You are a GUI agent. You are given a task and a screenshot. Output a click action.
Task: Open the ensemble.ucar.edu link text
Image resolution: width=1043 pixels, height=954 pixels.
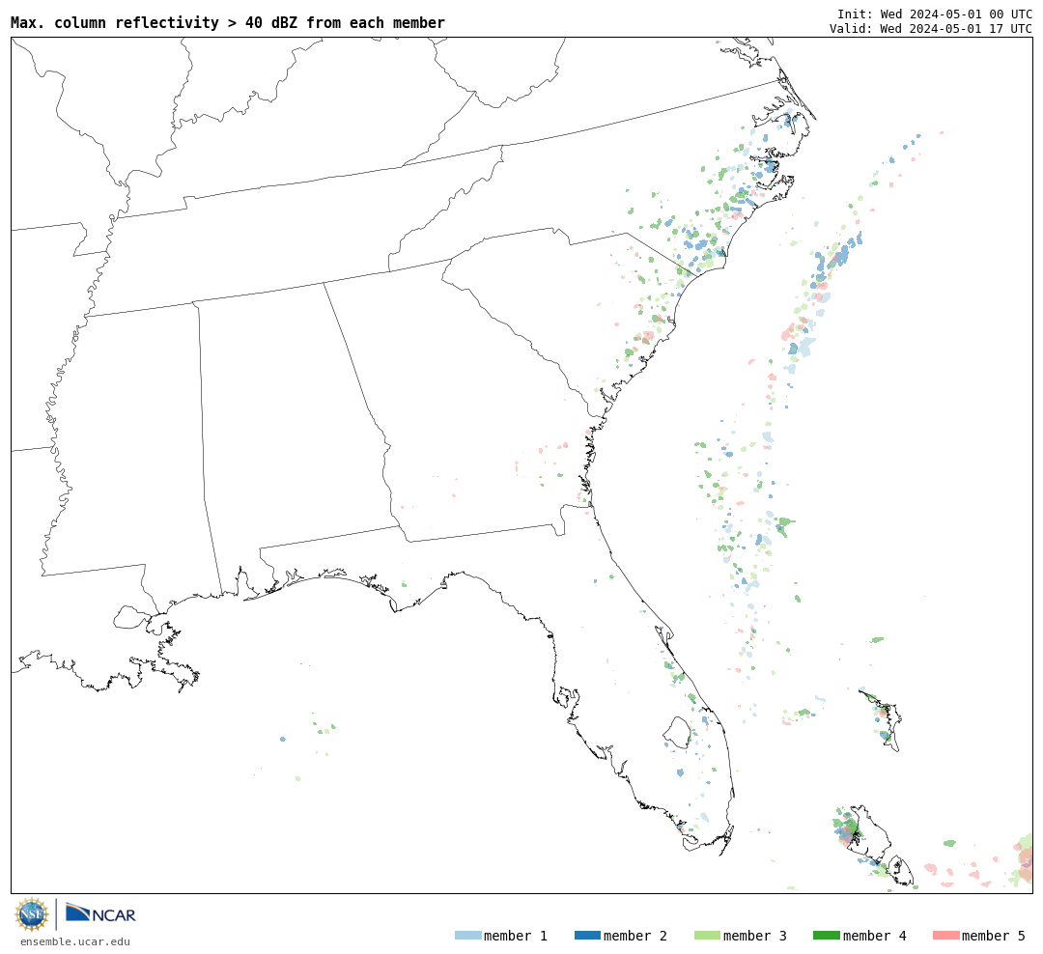[75, 941]
